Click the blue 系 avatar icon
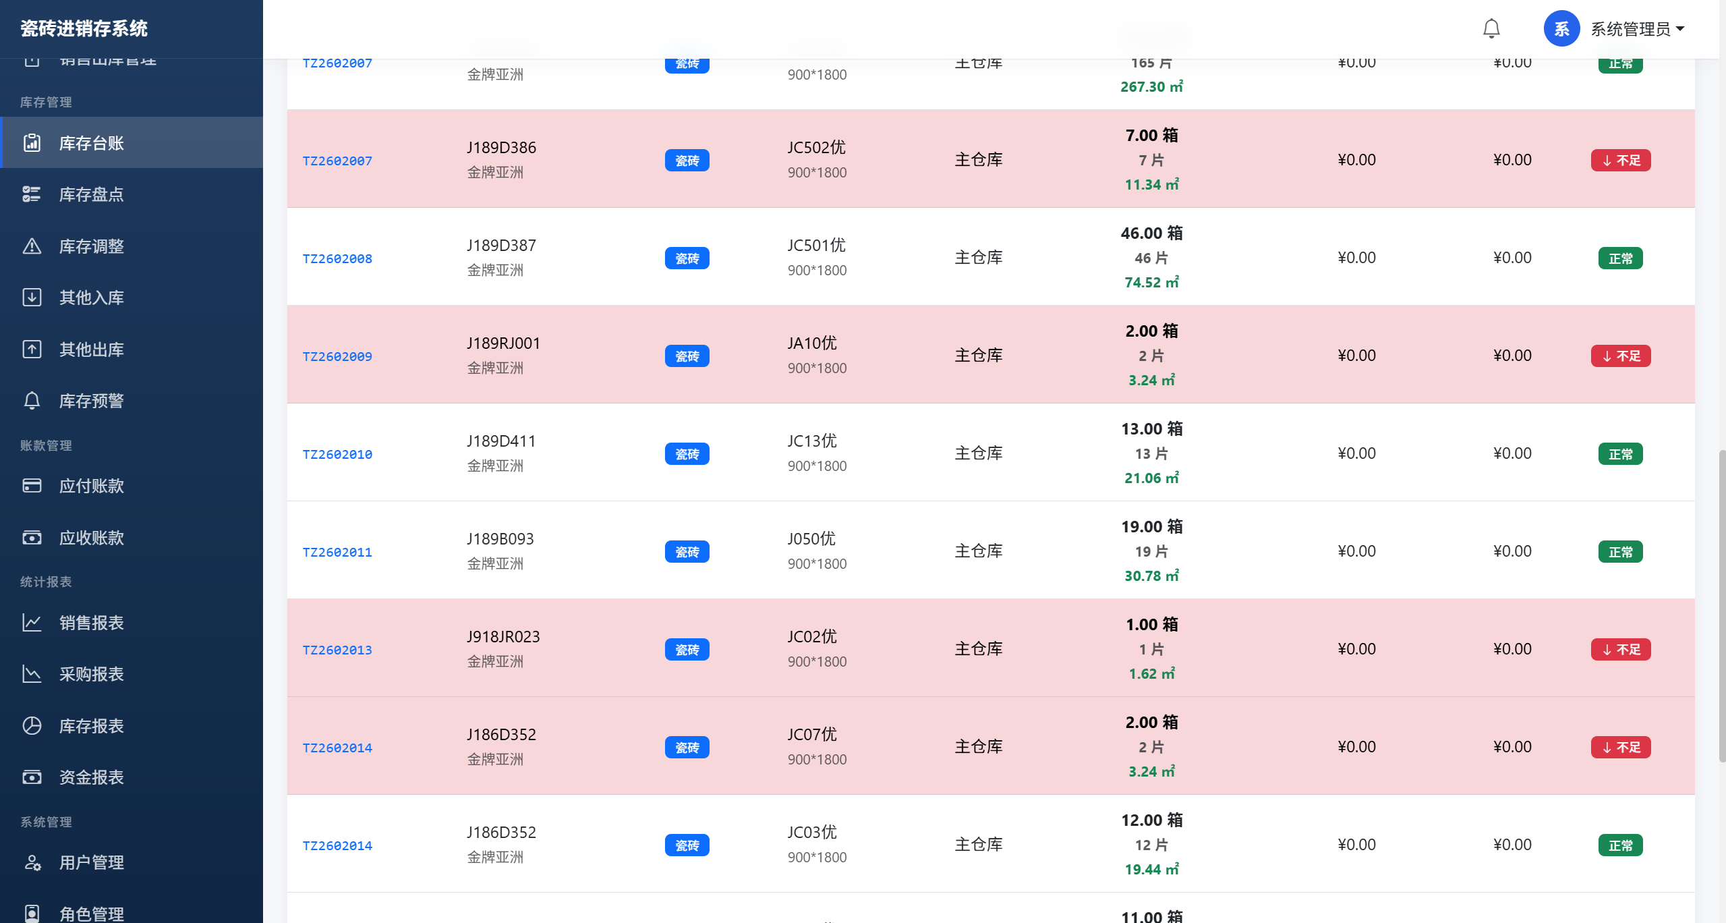 pyautogui.click(x=1561, y=28)
